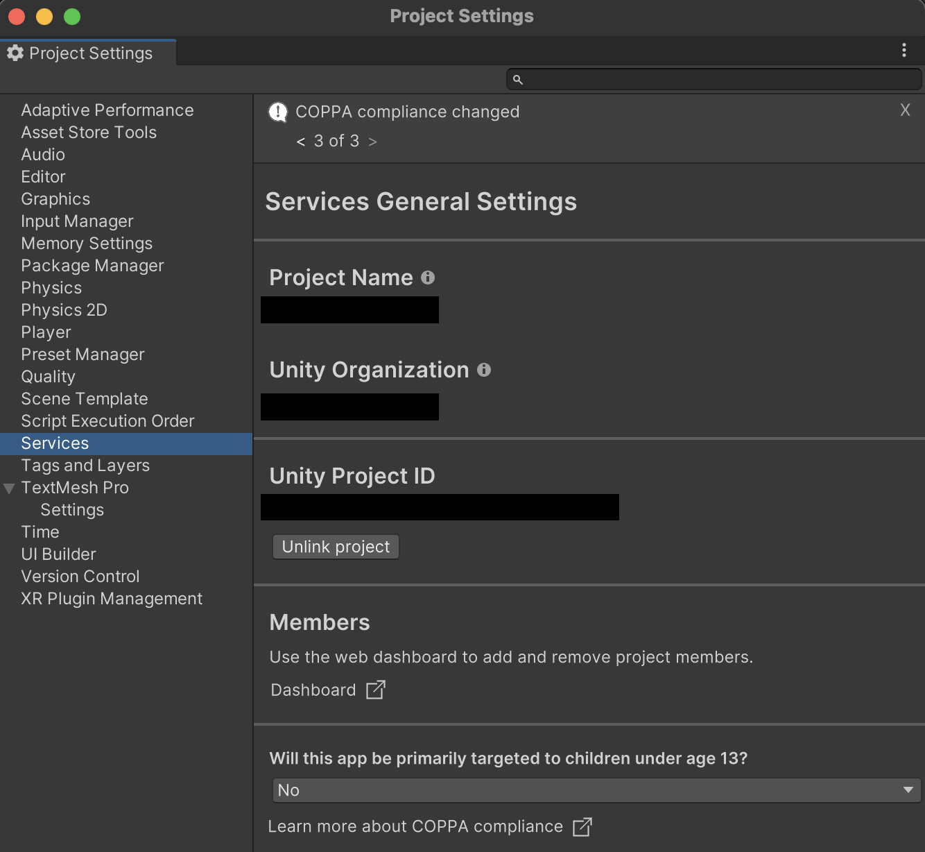Click the '3 of 3' notification counter
The width and height of the screenshot is (925, 852).
pos(336,141)
